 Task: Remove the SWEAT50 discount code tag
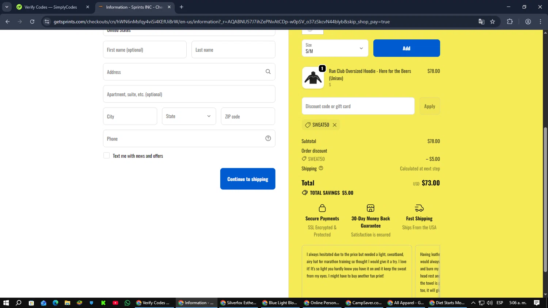pos(335,125)
